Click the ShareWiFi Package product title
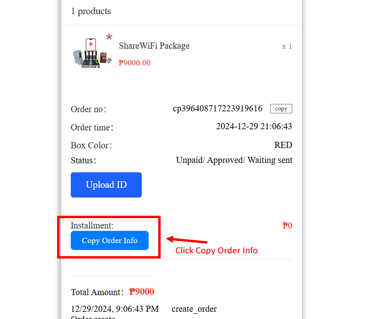The image size is (368, 319). pos(154,46)
